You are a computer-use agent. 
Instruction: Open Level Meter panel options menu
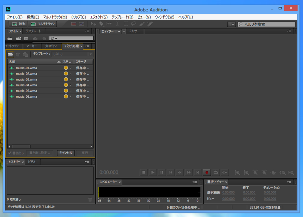coord(195,182)
